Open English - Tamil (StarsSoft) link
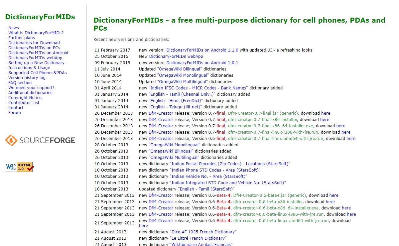Screen dimensions: 399x246 pos(206,189)
